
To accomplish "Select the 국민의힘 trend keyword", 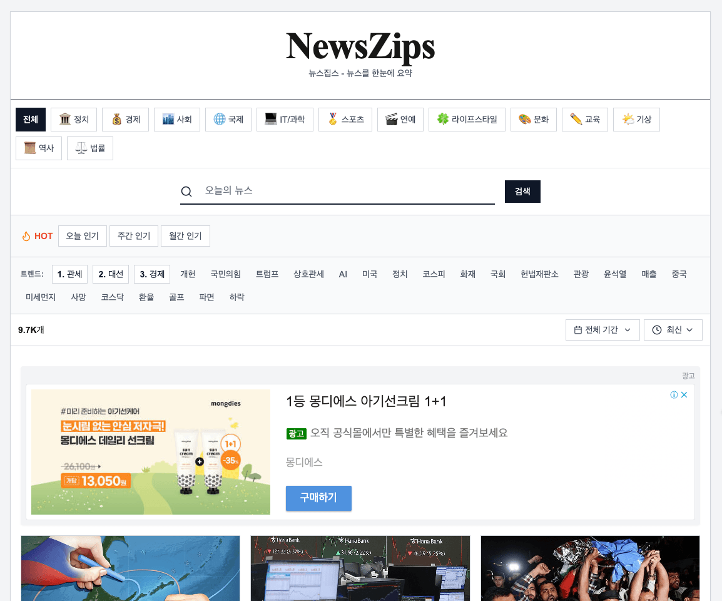I will click(226, 274).
